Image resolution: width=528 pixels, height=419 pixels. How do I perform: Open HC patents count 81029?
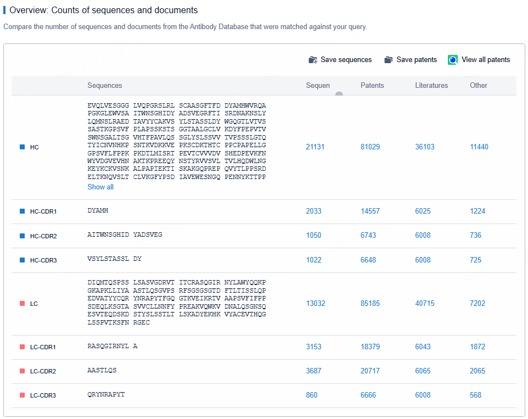(370, 147)
